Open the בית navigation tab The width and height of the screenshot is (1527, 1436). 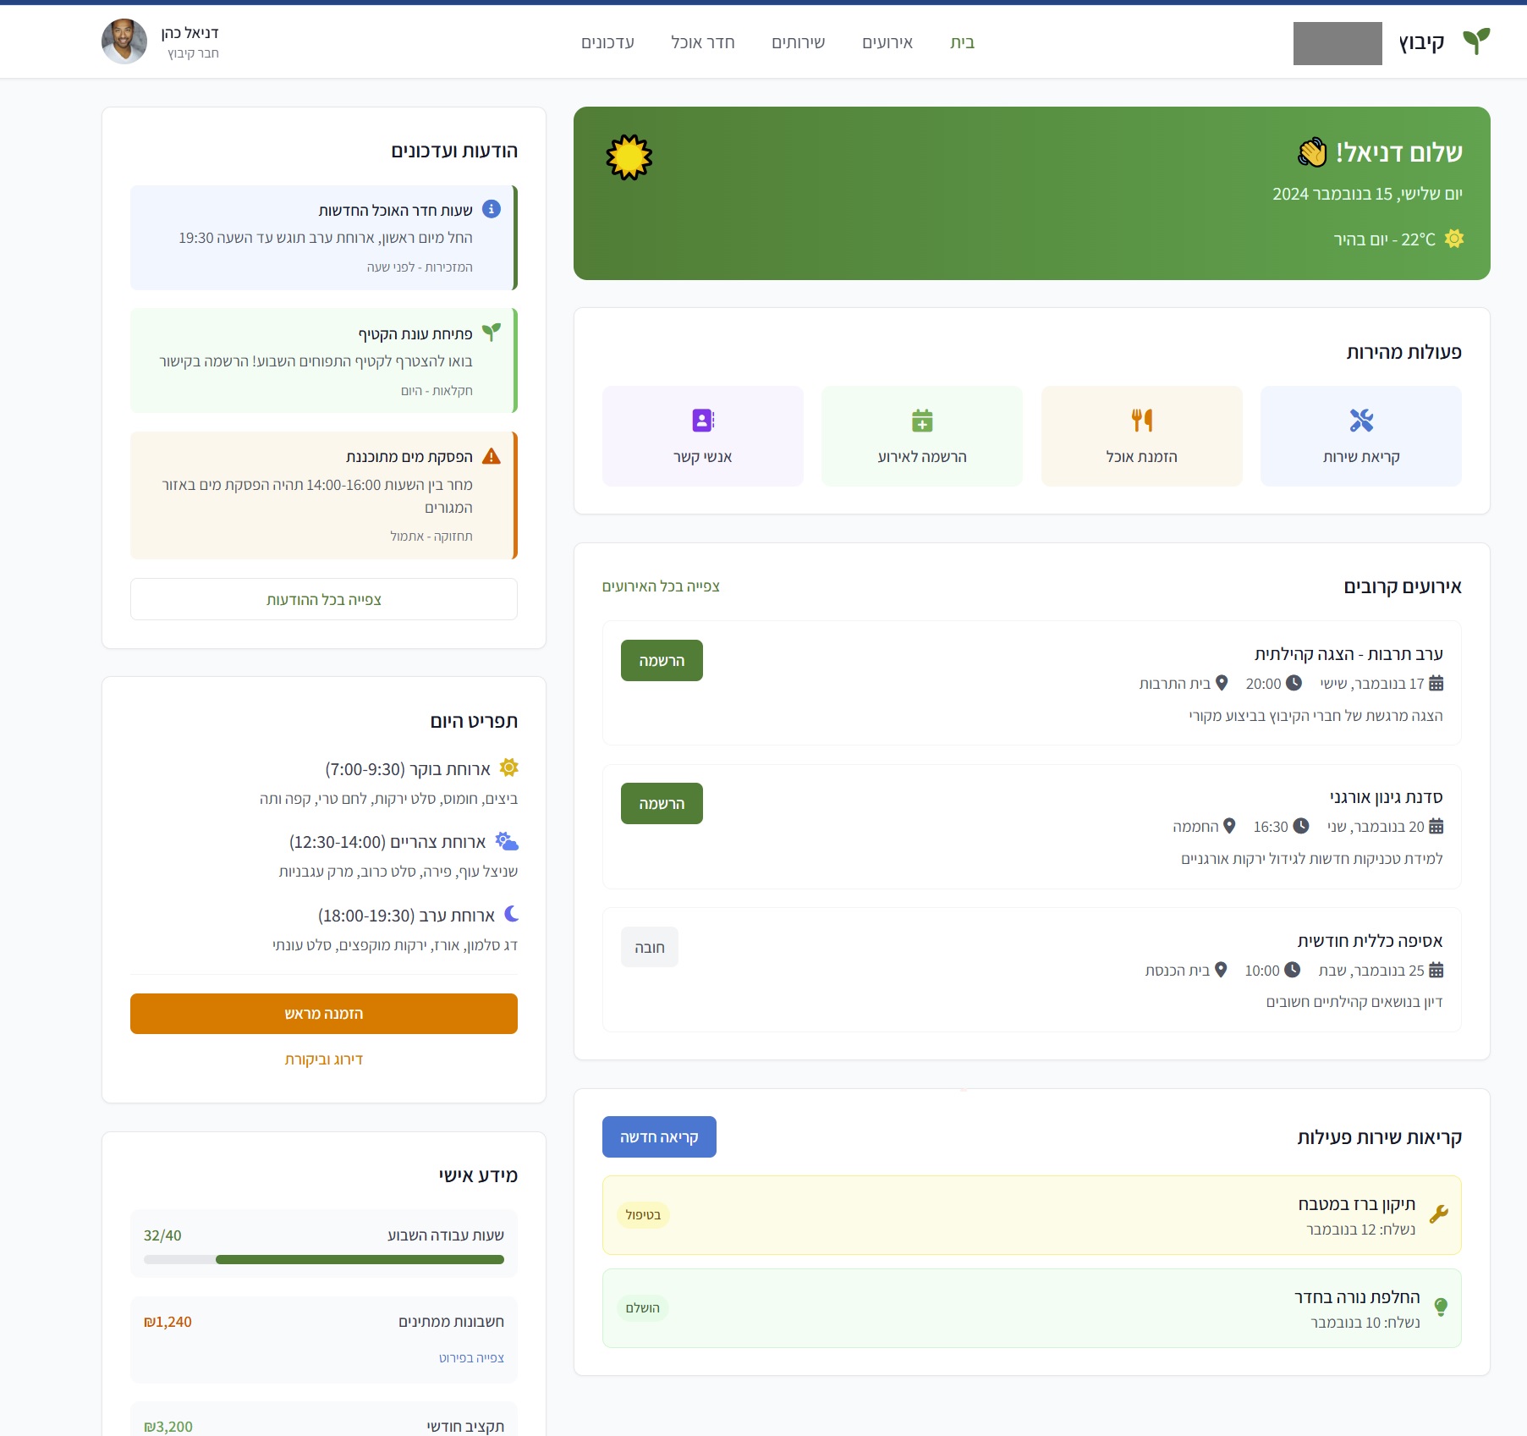tap(962, 42)
